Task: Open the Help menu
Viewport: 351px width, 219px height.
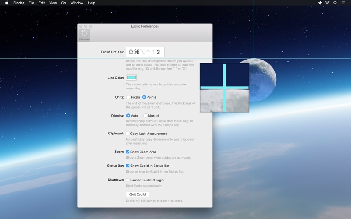Action: point(91,3)
